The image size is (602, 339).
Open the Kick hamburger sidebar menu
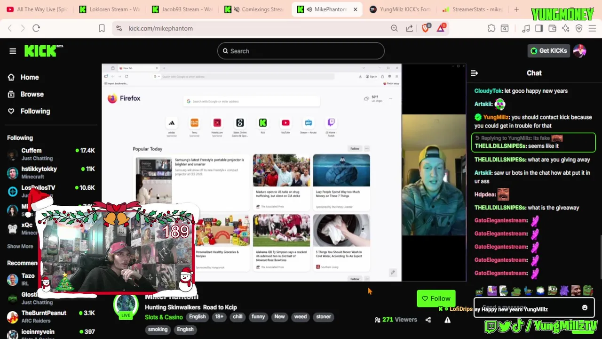click(x=13, y=51)
